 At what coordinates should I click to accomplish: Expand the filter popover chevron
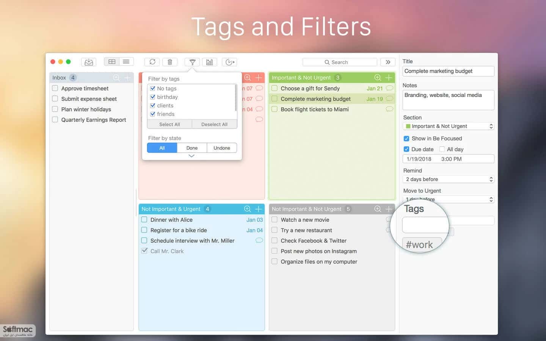(x=191, y=156)
